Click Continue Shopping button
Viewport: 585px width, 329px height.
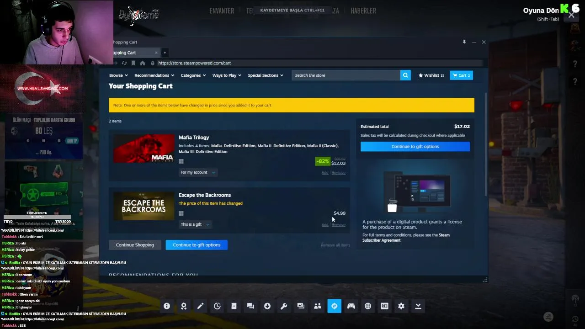[135, 245]
